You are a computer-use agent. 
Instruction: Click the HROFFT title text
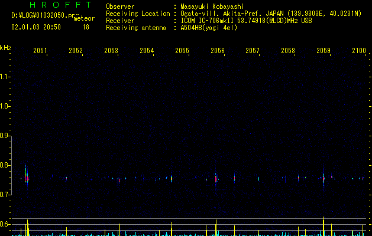[60, 5]
